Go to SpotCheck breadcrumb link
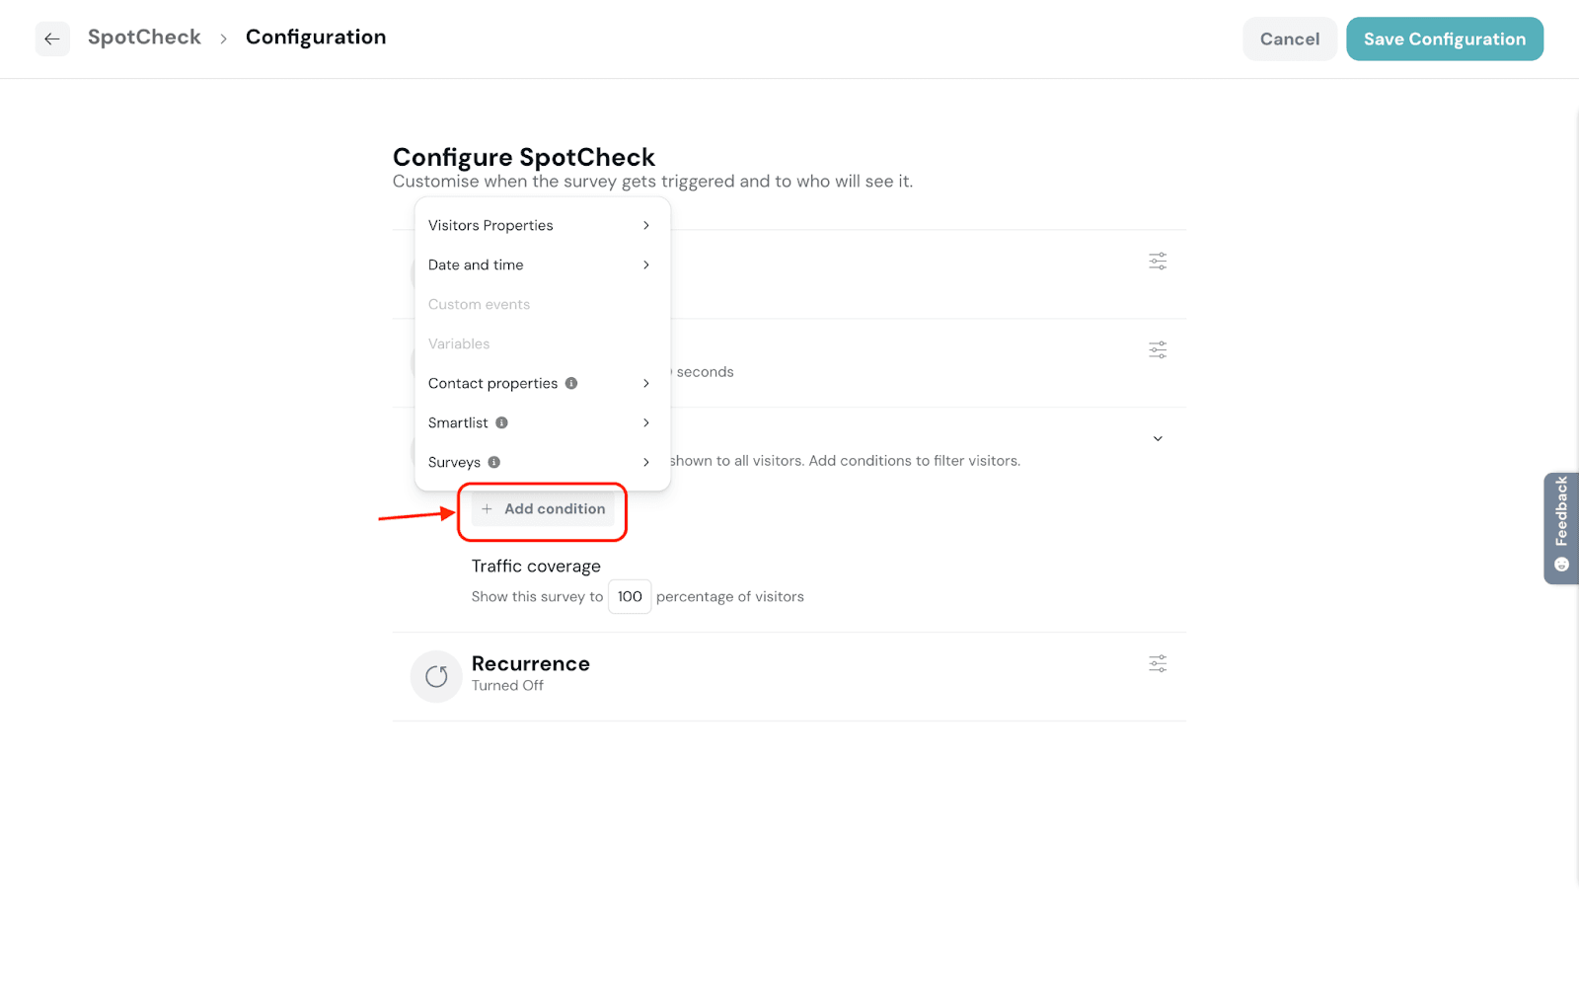1579x987 pixels. tap(144, 38)
